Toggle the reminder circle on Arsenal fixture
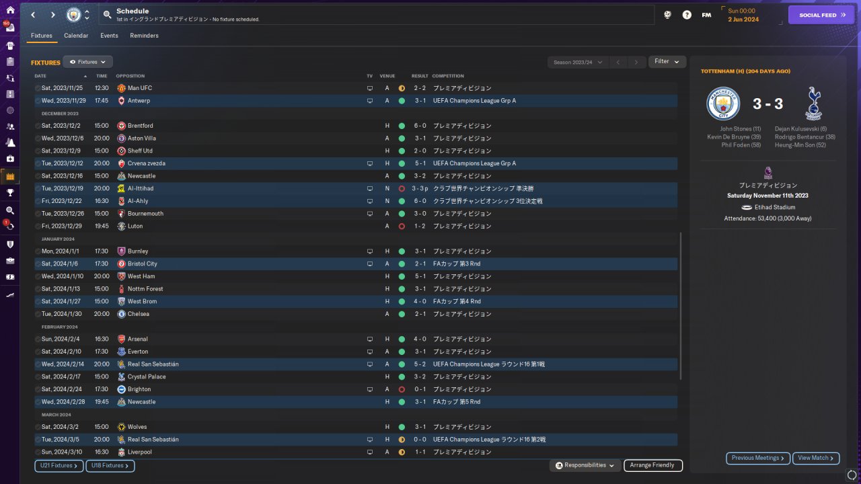861x484 pixels. [x=38, y=339]
